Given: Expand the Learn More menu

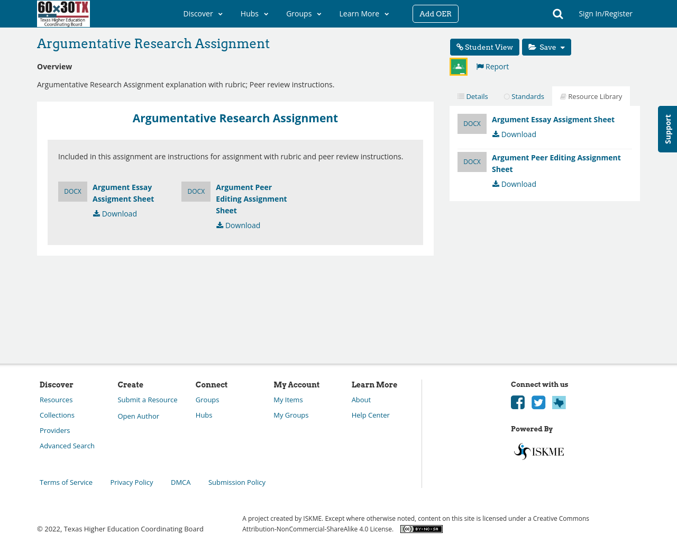Looking at the screenshot, I should click(364, 14).
